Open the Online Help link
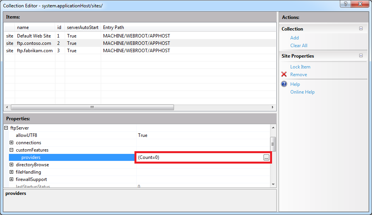 pos(302,92)
